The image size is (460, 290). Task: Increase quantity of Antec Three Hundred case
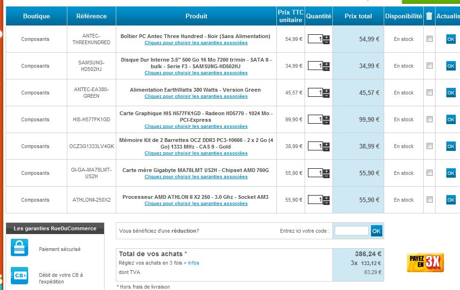[x=327, y=37]
